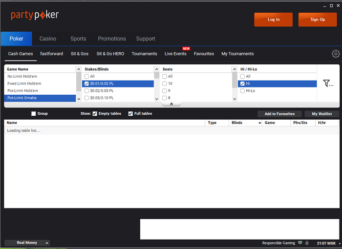Click the Sign Up button
This screenshot has height=249, width=342.
(x=318, y=20)
